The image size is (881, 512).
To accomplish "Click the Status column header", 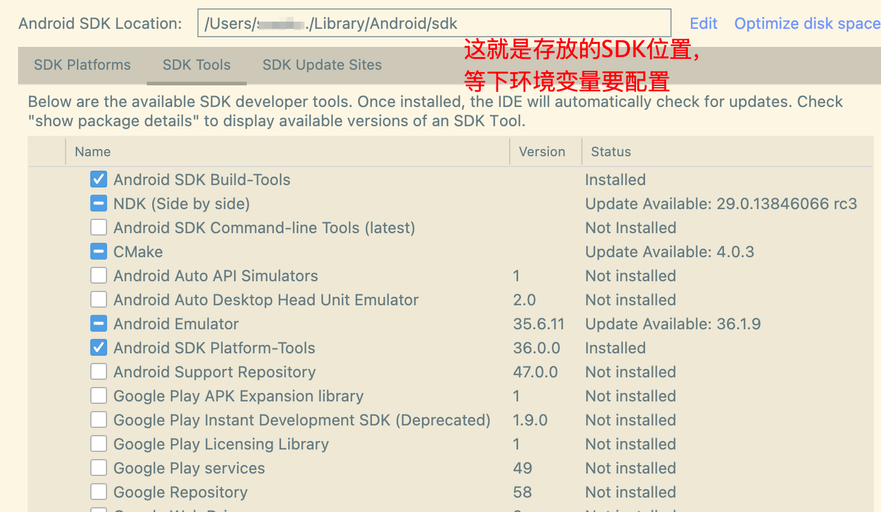I will (611, 151).
